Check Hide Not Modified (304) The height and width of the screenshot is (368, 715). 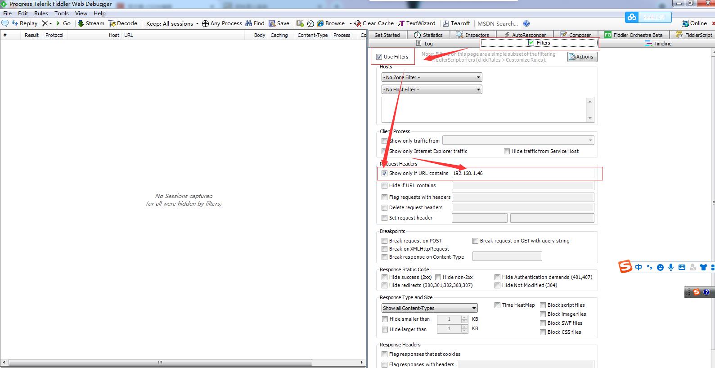pyautogui.click(x=497, y=285)
